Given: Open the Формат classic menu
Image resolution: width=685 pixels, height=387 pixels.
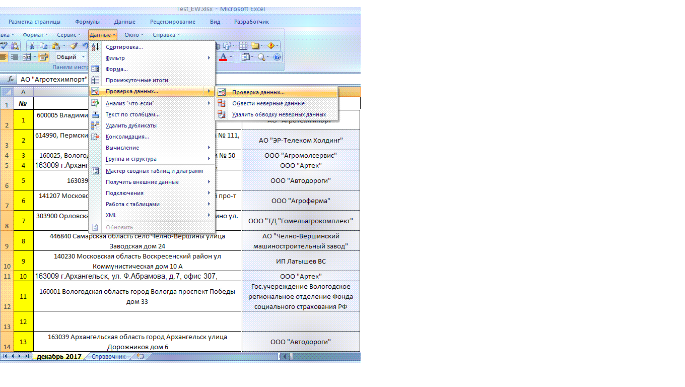Looking at the screenshot, I should 35,35.
